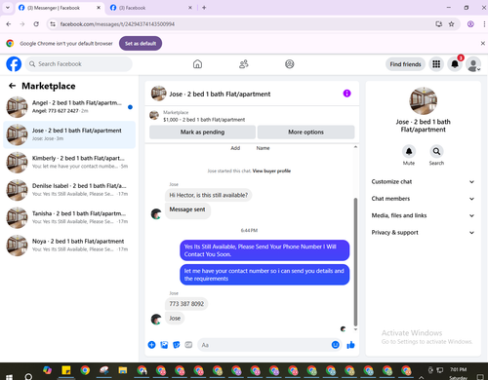Go back in browser
The height and width of the screenshot is (380, 488).
9,24
